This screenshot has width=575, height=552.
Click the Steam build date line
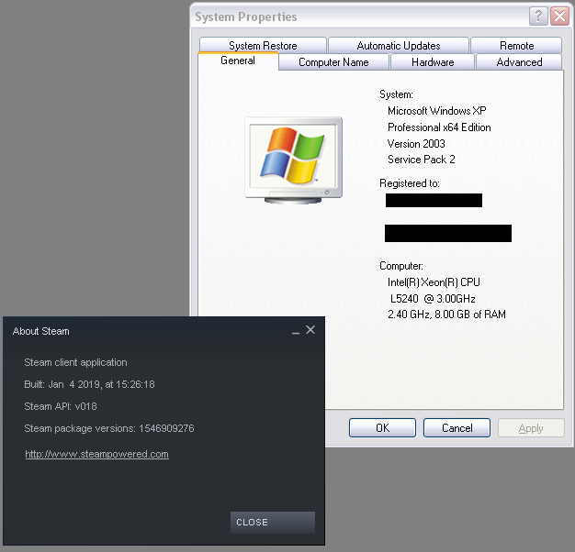(x=89, y=384)
